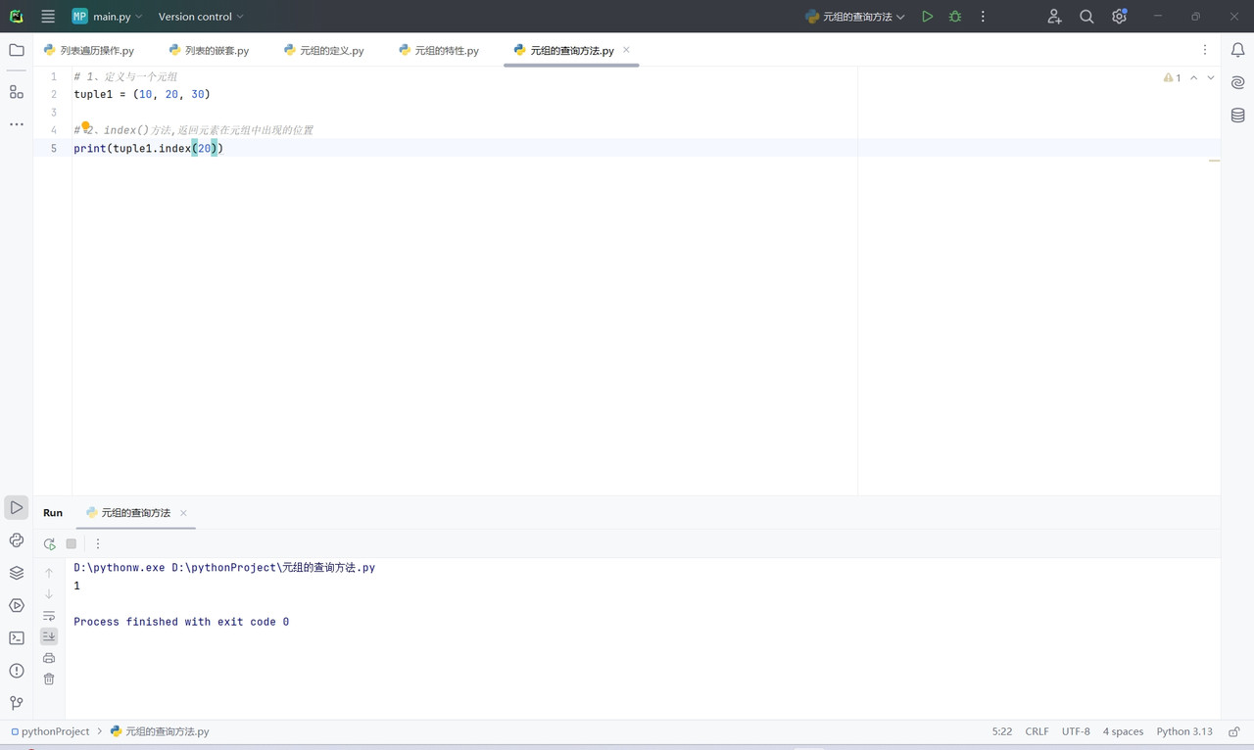
Task: Open Code With Me user icon
Action: [x=1054, y=17]
